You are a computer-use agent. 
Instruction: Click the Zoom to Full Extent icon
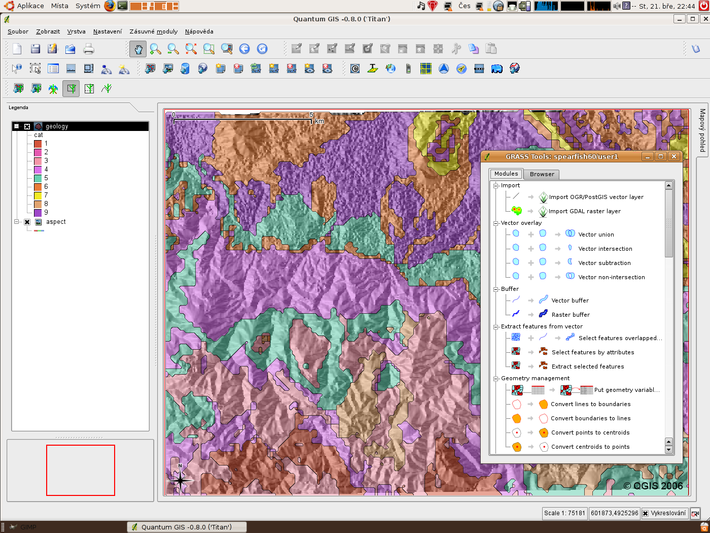[191, 49]
